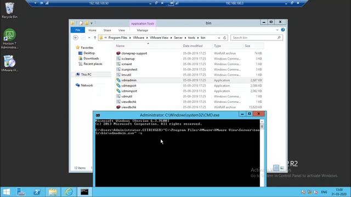The width and height of the screenshot is (351, 197).
Task: Click the taskbar clock showing 13:00
Action: pyautogui.click(x=339, y=192)
